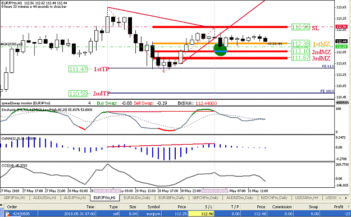Viewport: 351px width, 217px height.
Task: Open the AUDJPYm,H1 chart tab
Action: pyautogui.click(x=75, y=198)
